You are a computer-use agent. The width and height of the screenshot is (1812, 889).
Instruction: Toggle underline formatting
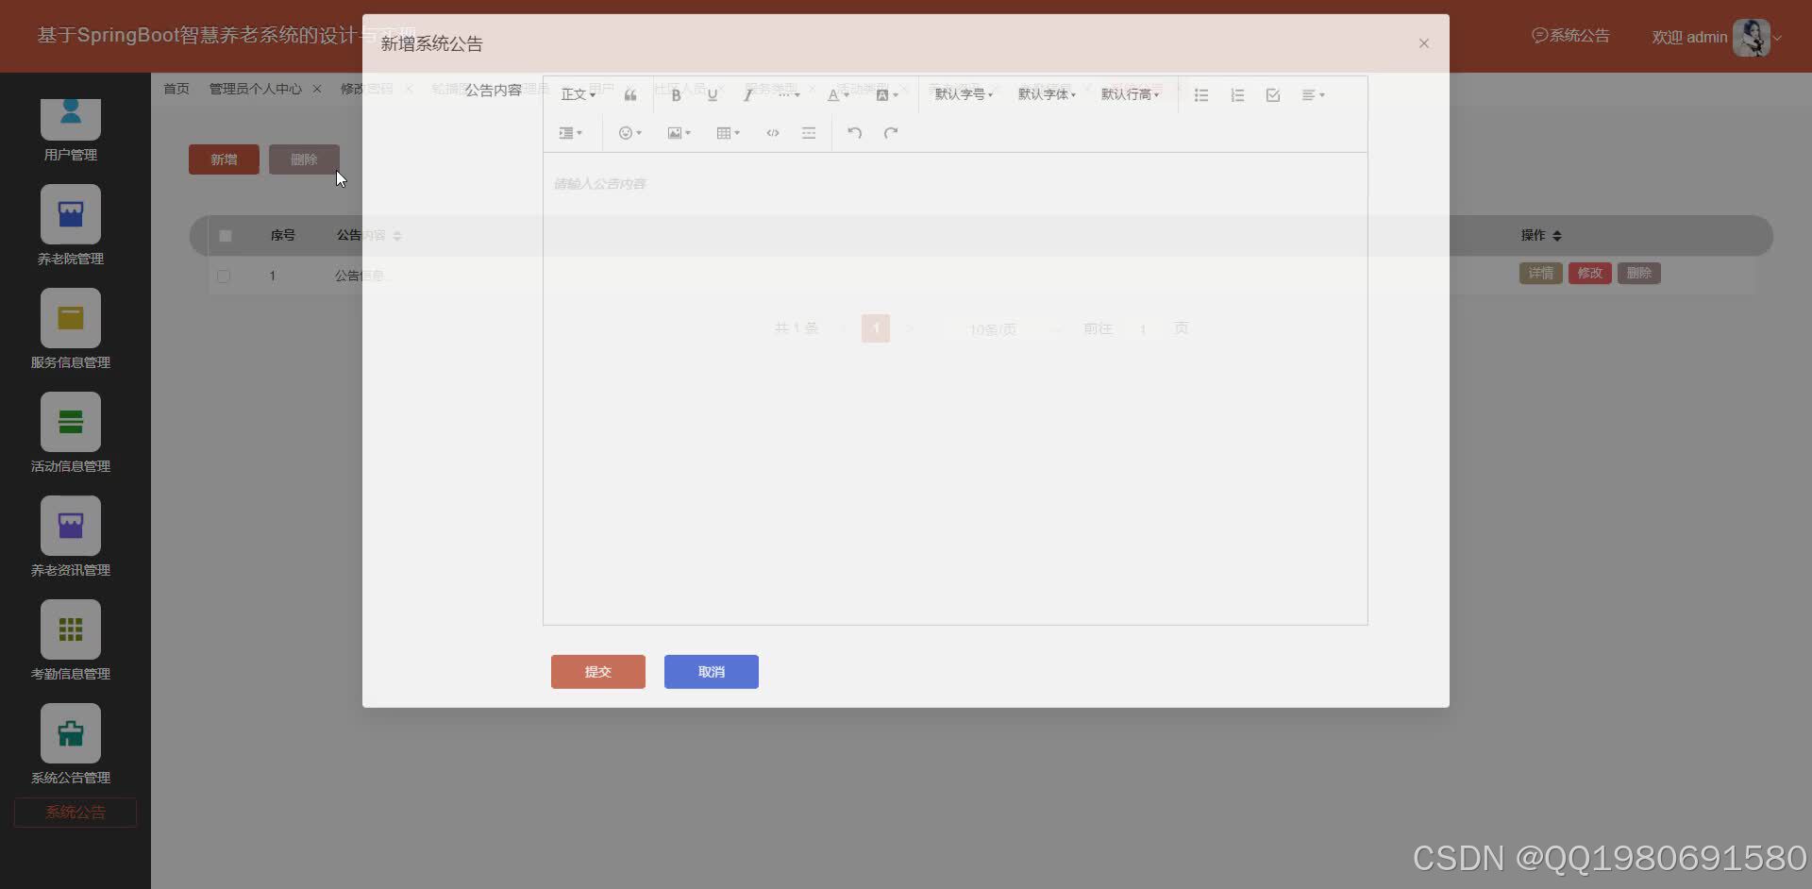[713, 94]
